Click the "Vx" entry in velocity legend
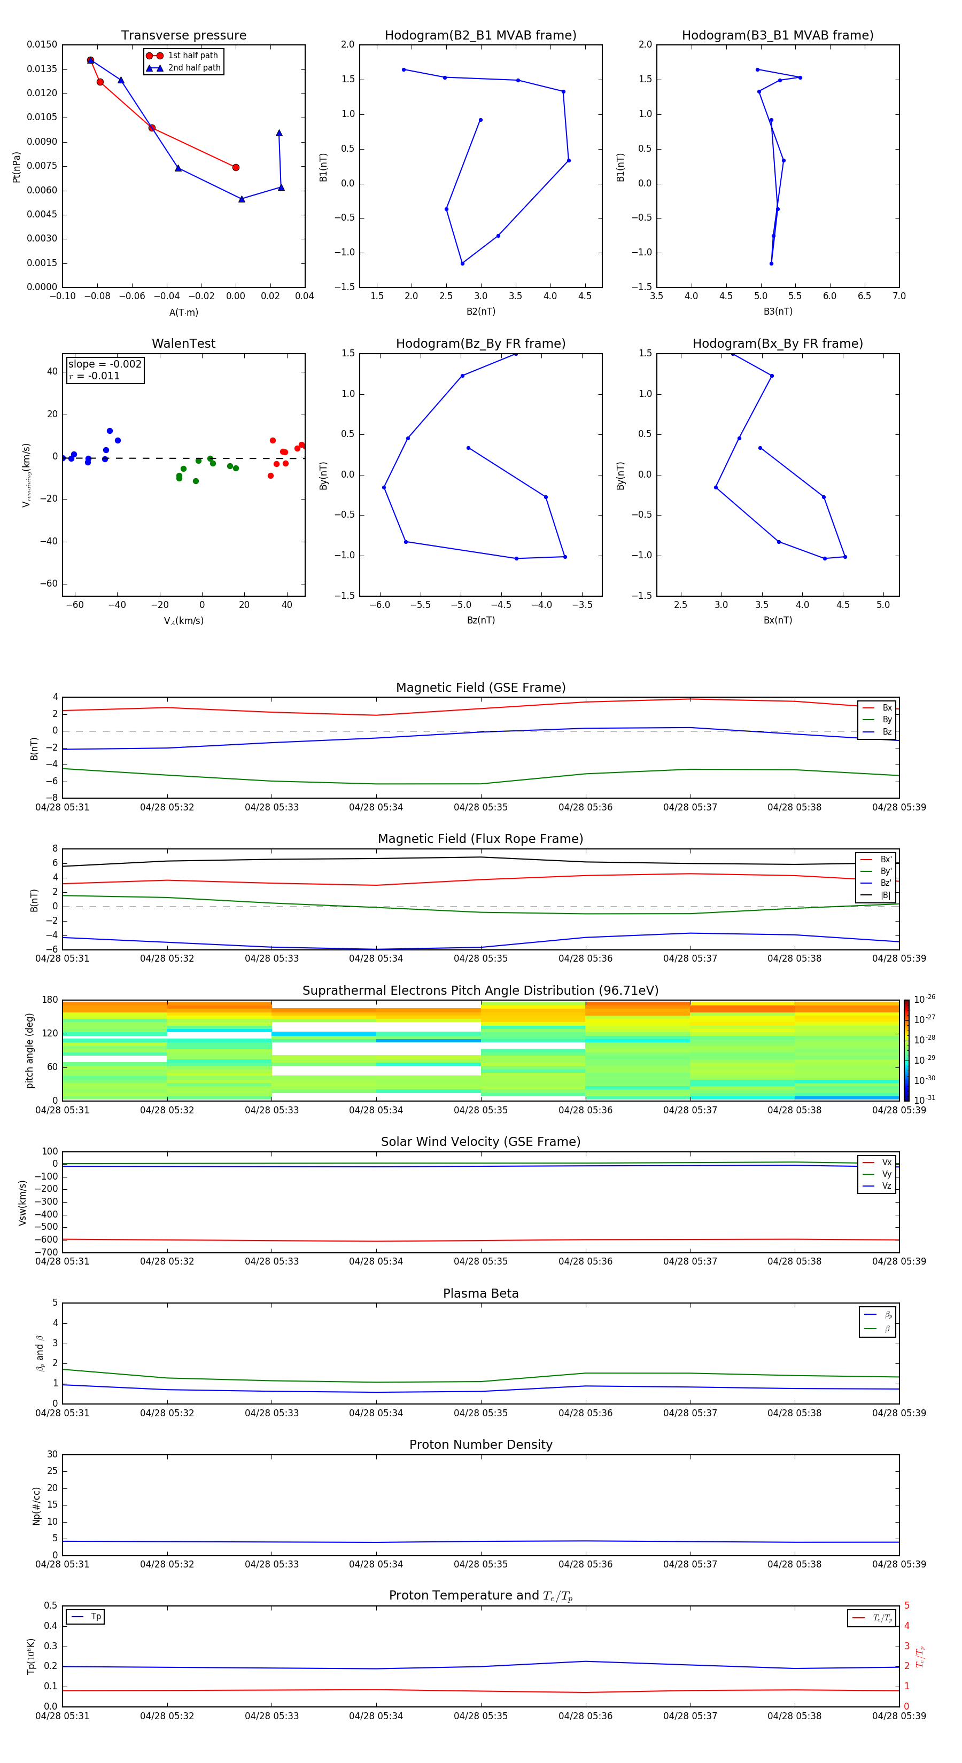Screen dimensions: 962x1763 click(x=877, y=1162)
